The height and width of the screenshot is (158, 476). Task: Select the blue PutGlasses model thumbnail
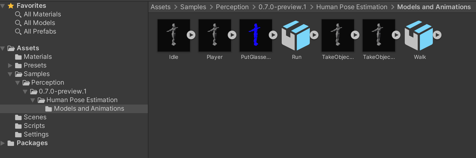[x=256, y=35]
